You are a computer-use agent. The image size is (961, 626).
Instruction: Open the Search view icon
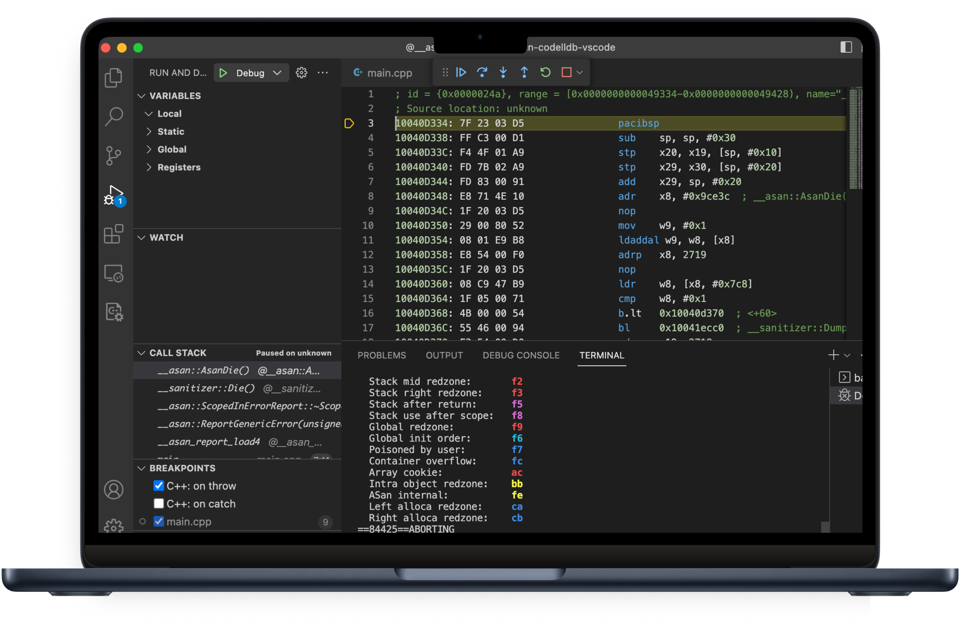click(113, 117)
